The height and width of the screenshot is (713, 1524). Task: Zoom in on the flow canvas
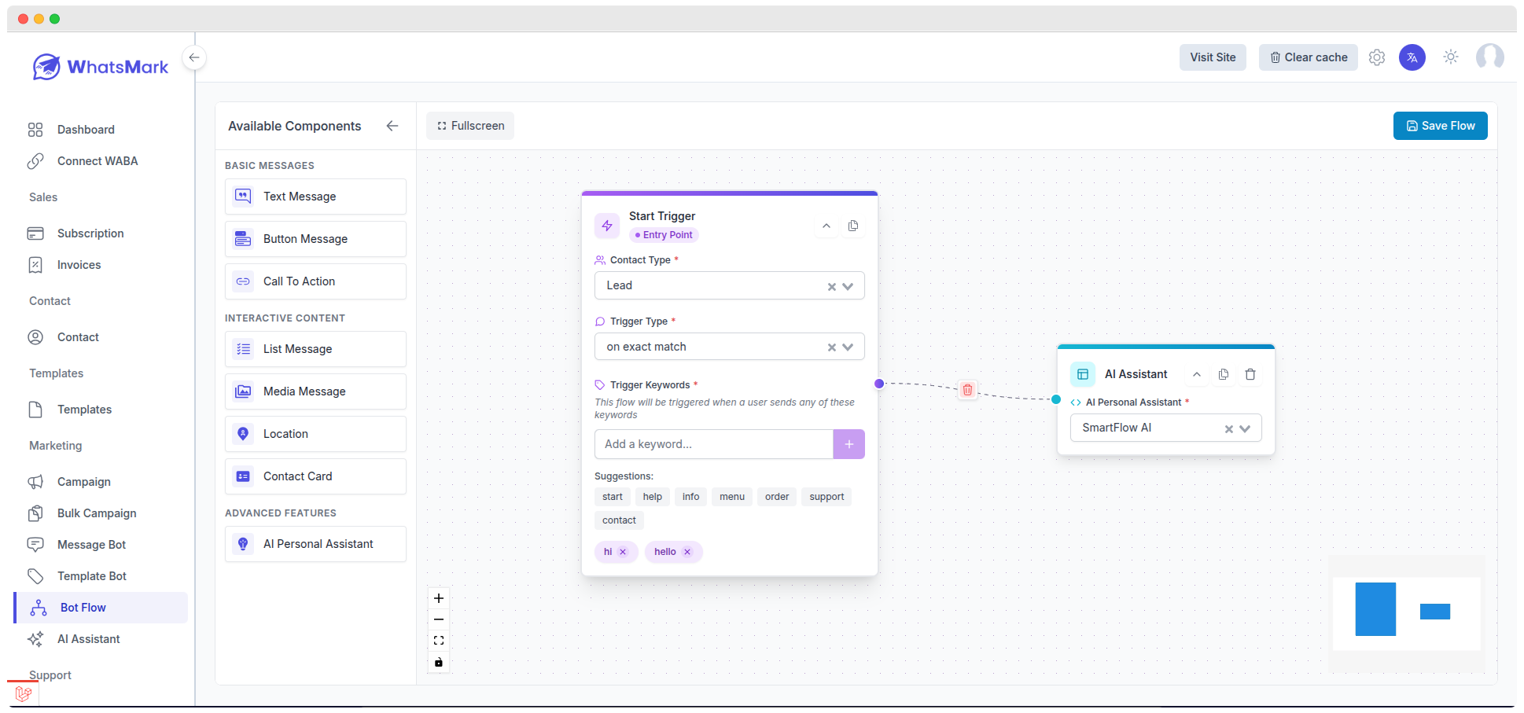pyautogui.click(x=439, y=598)
